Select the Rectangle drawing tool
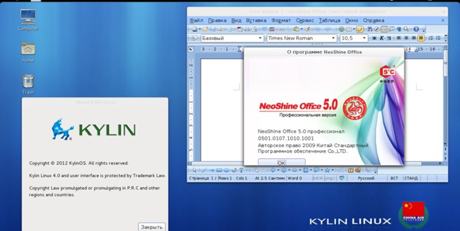Image resolution: width=460 pixels, height=231 pixels. 219,170
